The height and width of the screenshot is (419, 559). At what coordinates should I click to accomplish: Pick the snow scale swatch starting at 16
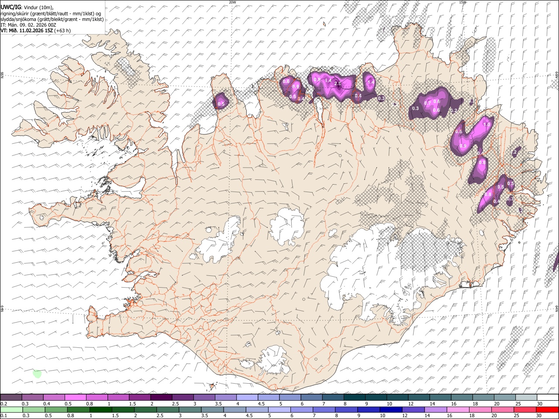coord(462,398)
